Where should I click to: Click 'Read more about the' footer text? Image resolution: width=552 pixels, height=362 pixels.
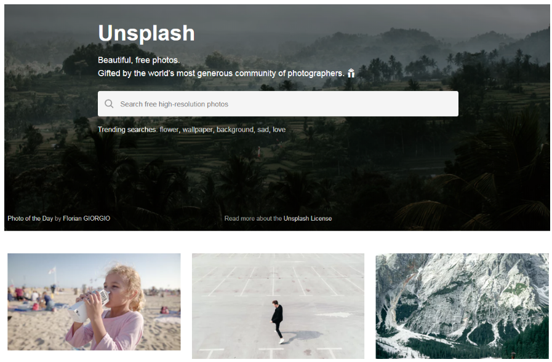coord(253,218)
